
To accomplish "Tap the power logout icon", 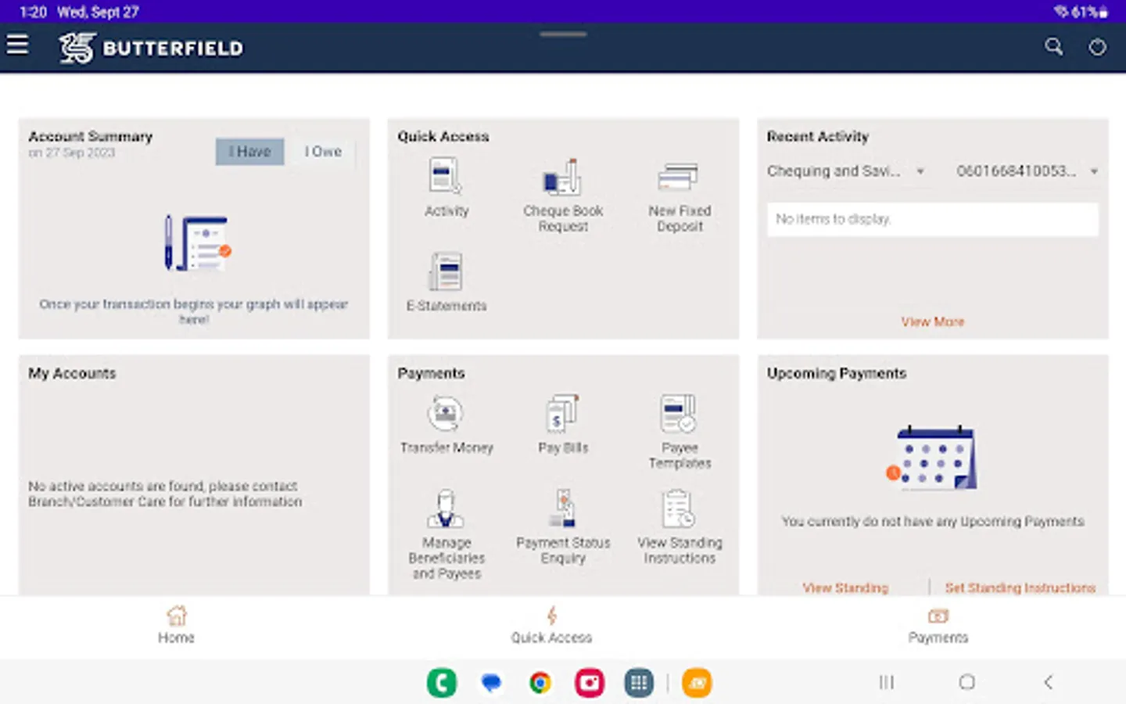I will click(x=1098, y=48).
